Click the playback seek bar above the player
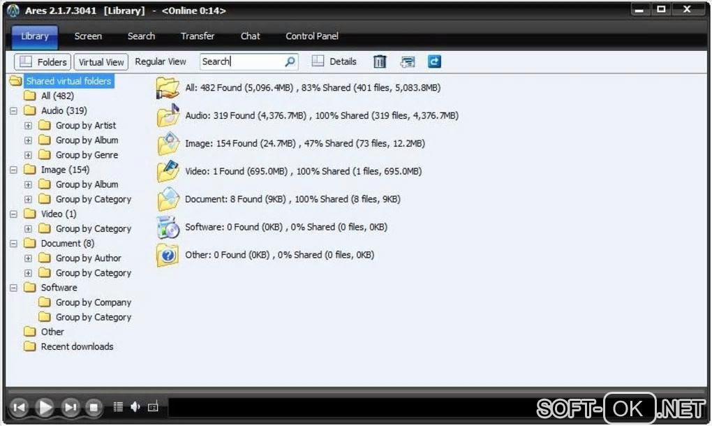The image size is (712, 426). [x=357, y=390]
